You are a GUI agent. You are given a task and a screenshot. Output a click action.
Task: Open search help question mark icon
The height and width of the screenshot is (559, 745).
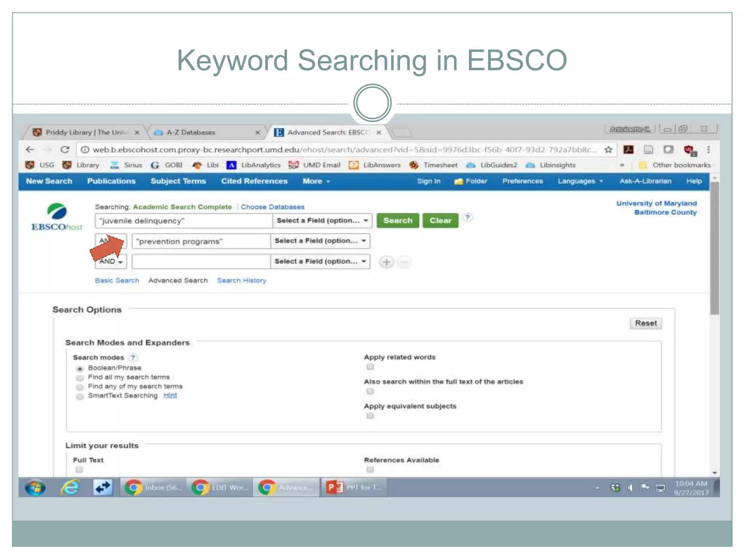click(468, 218)
